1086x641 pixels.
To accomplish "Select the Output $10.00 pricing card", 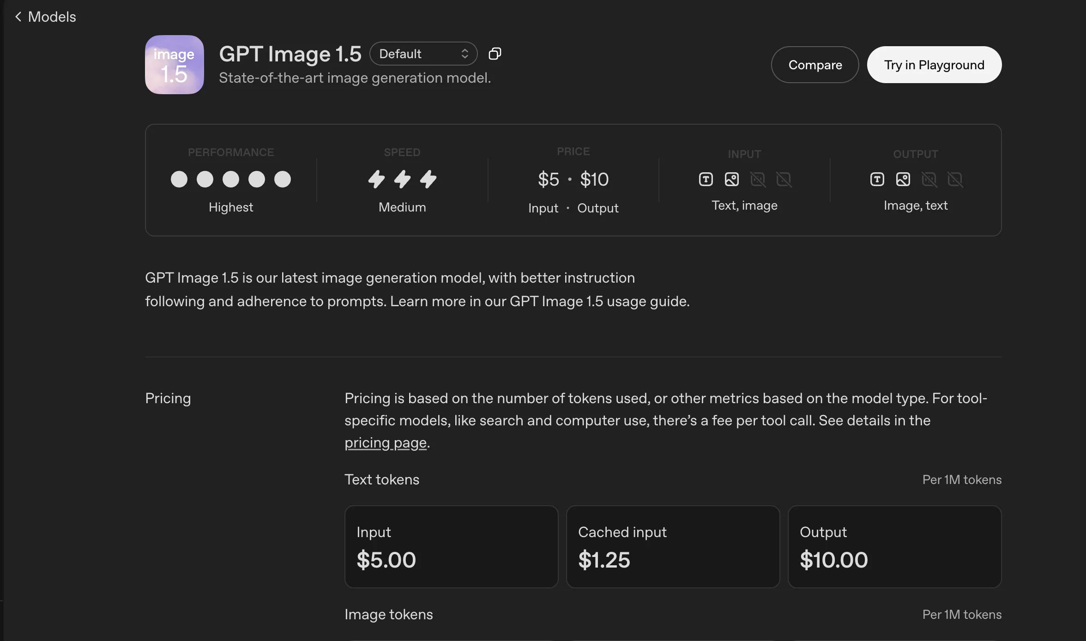I will coord(894,547).
